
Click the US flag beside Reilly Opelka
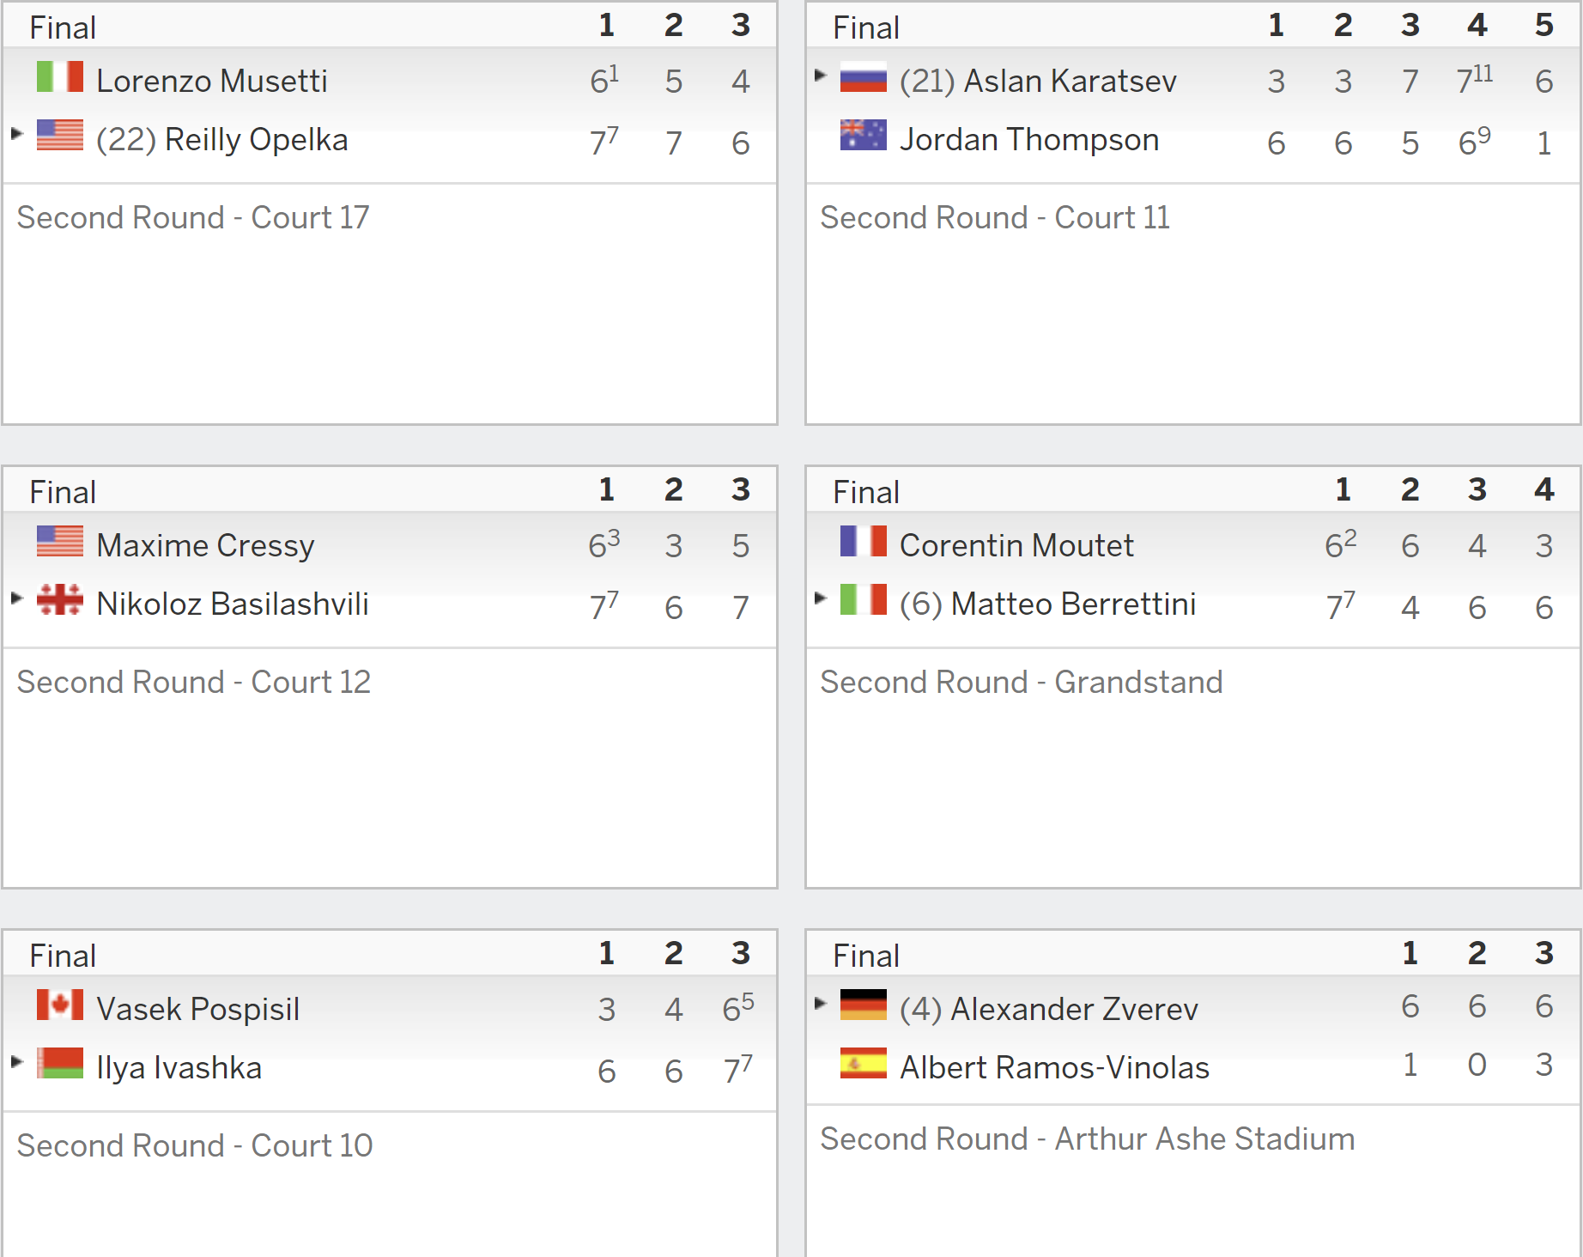60,135
